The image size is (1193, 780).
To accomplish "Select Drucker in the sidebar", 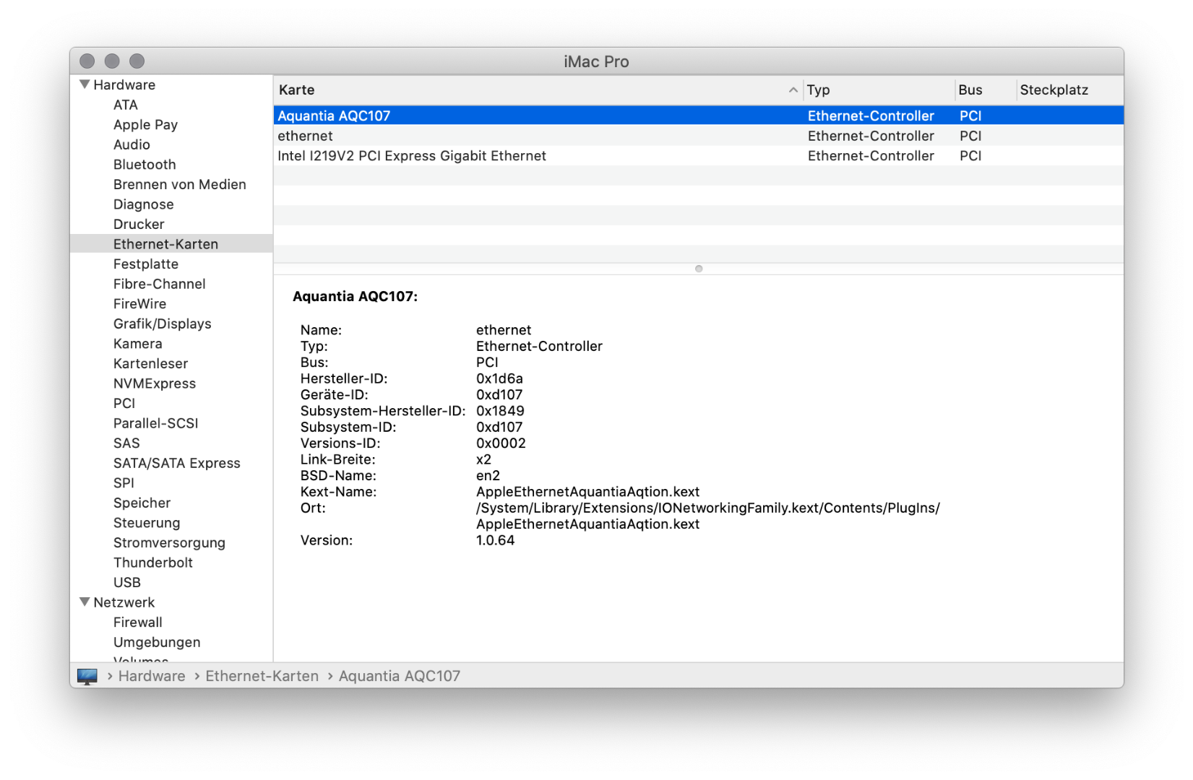I will point(139,224).
